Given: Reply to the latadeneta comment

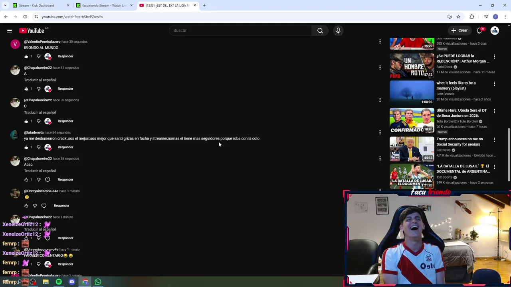Looking at the screenshot, I should [x=65, y=147].
